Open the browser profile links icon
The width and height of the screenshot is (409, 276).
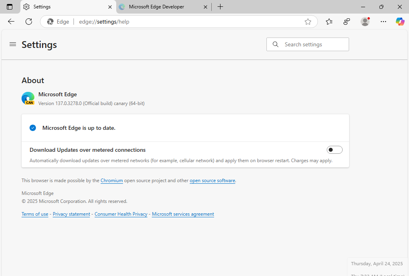click(347, 22)
